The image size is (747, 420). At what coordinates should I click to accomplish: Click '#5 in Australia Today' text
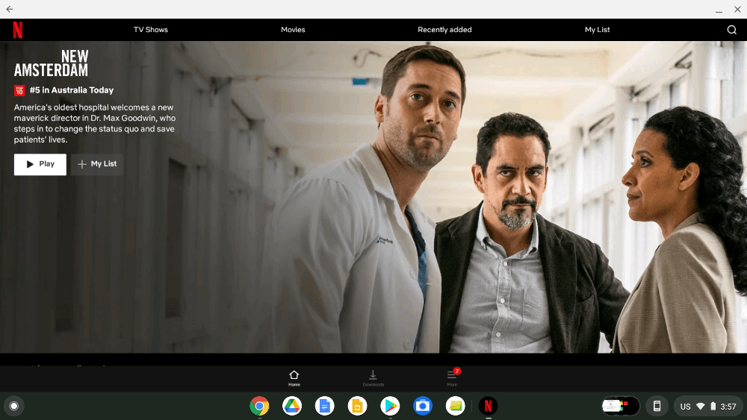coord(72,90)
